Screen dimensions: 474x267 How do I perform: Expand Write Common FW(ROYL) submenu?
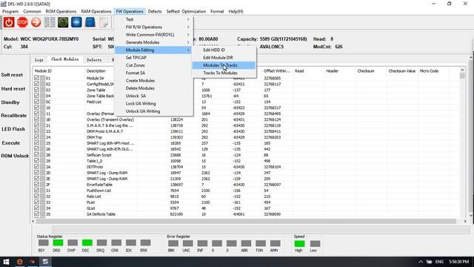coord(154,35)
